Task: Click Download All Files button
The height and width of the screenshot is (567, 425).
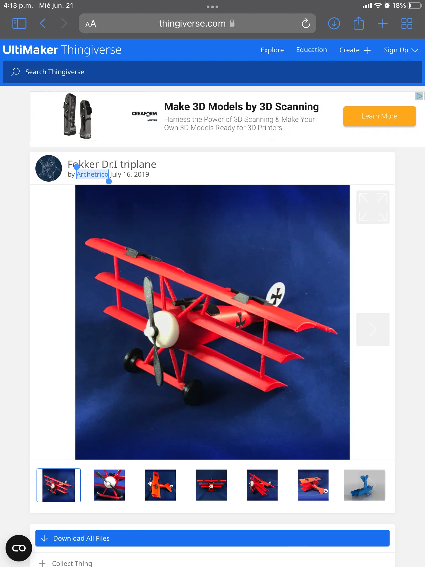Action: 212,538
